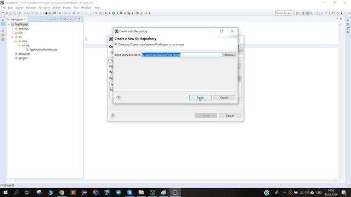Toggle the partially hidden checkbox in background dialog

click(110, 61)
